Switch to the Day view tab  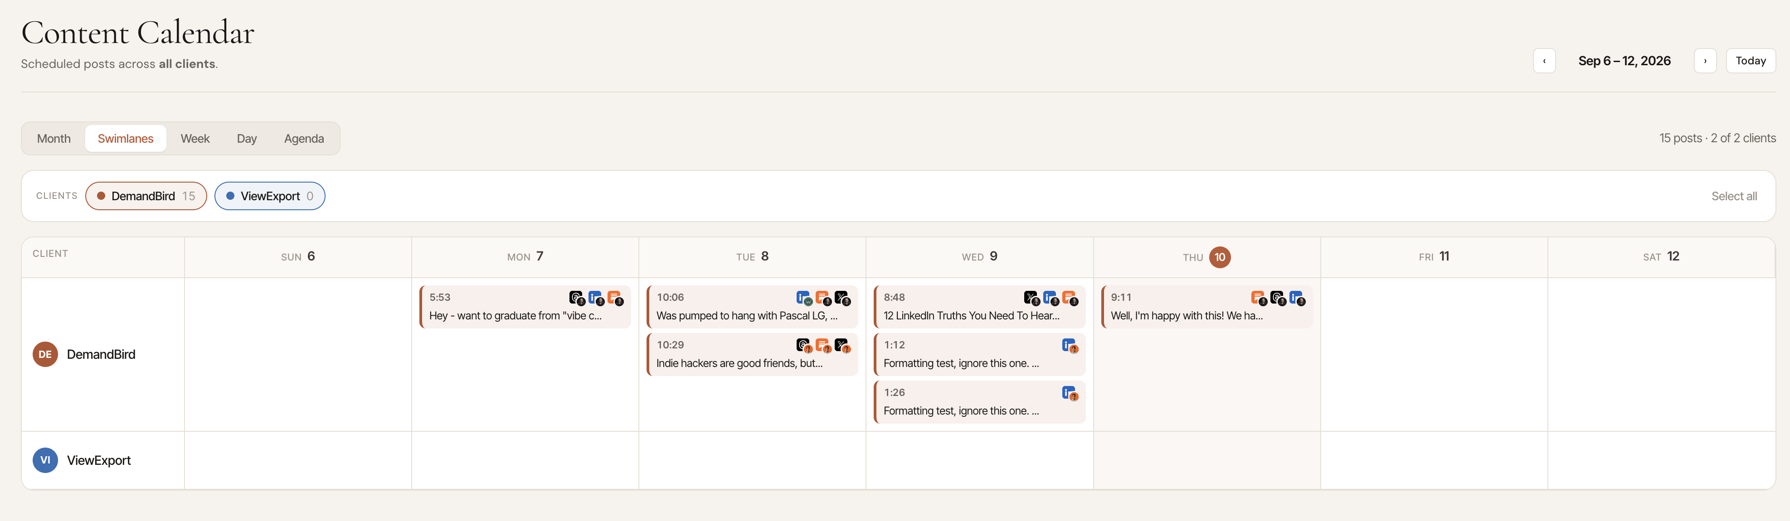point(247,138)
